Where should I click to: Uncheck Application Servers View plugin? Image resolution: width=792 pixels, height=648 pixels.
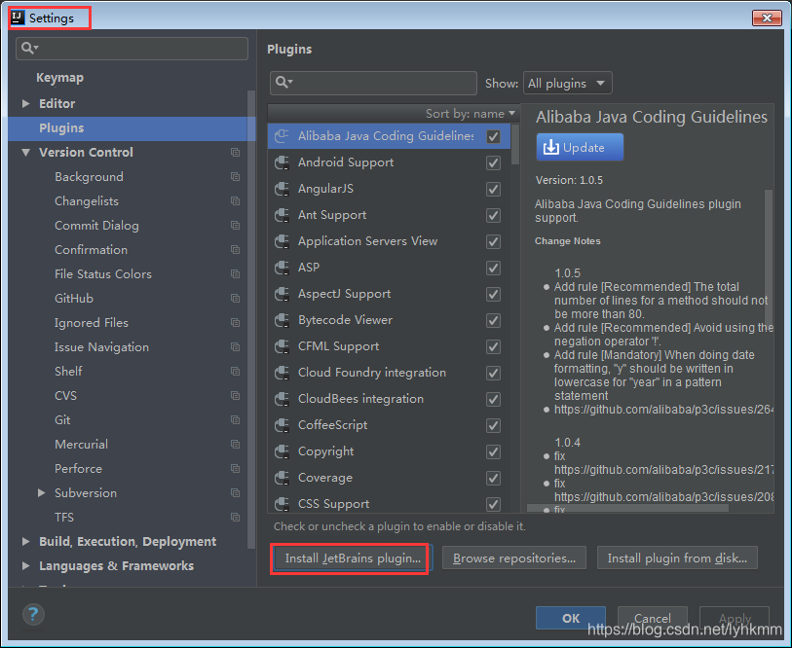[x=493, y=241]
